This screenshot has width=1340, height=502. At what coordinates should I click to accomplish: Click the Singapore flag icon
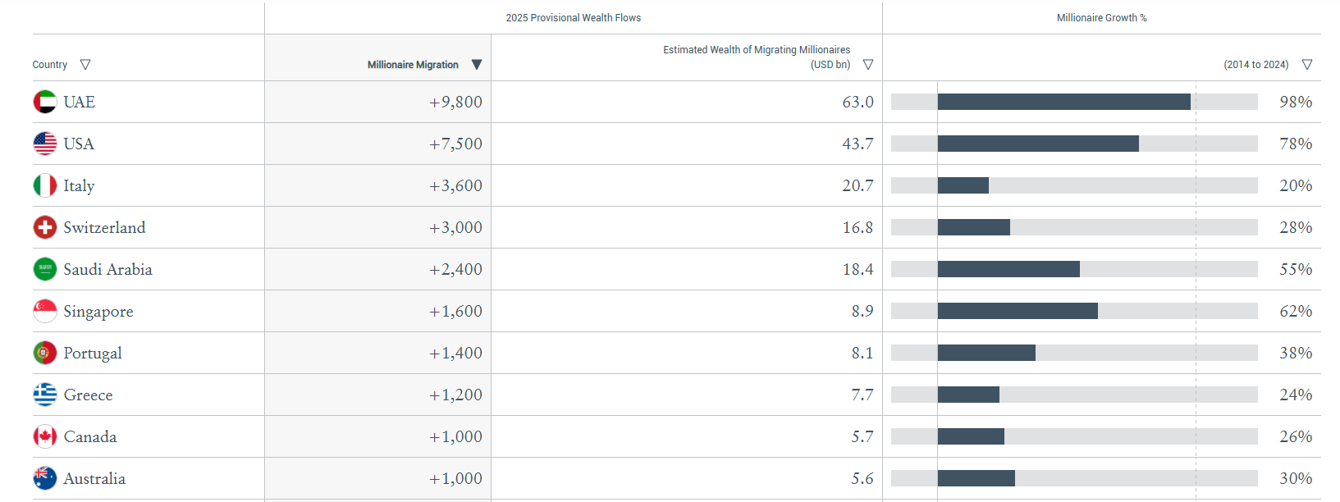tap(45, 311)
